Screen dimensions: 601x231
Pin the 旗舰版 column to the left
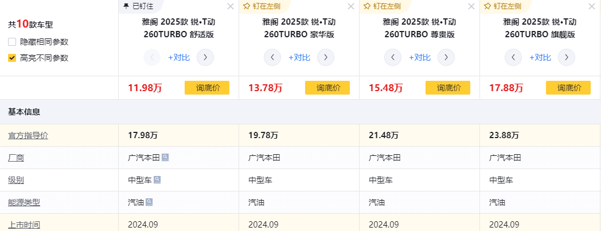506,6
